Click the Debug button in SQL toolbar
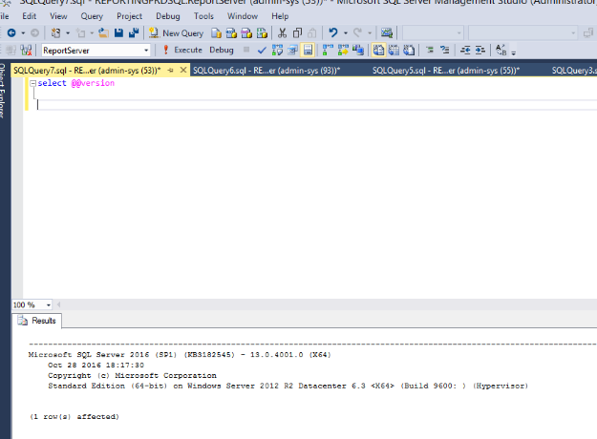The height and width of the screenshot is (439, 597). pyautogui.click(x=222, y=51)
